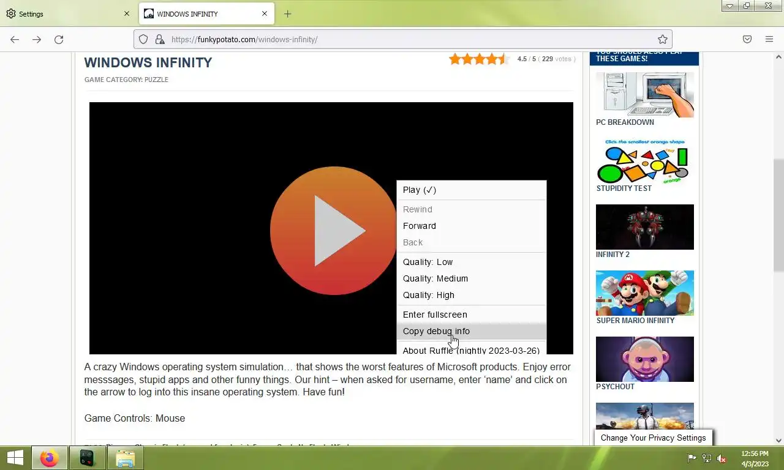Click the padlock site security icon
Screen dimensions: 784x470
(159, 39)
